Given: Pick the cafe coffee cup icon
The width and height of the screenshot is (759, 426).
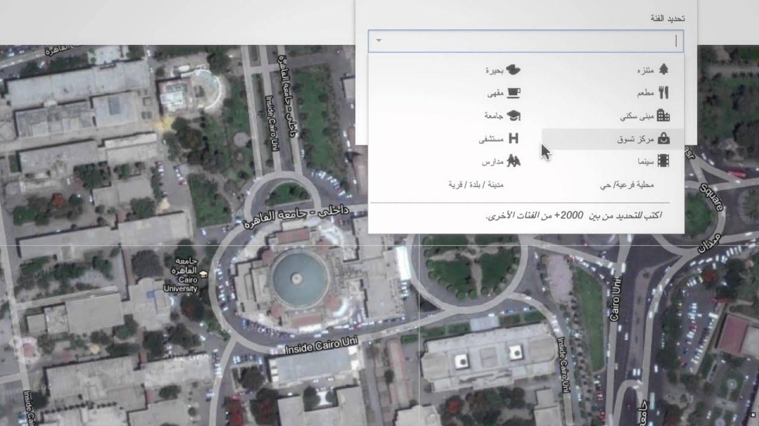Looking at the screenshot, I should click(513, 93).
